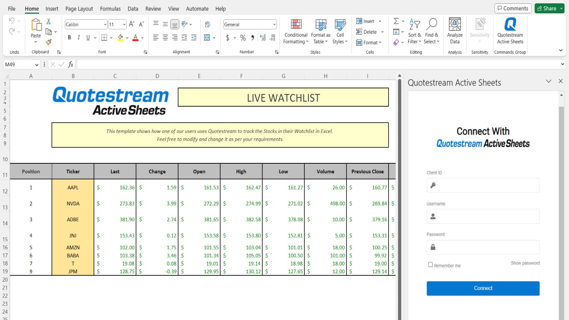The width and height of the screenshot is (569, 320).
Task: Open the Comments pane button
Action: coord(513,8)
